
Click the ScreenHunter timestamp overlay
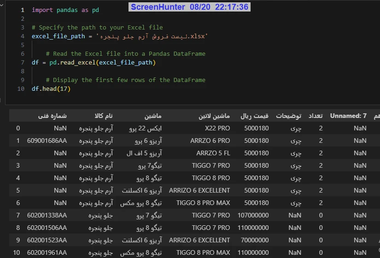coord(189,7)
